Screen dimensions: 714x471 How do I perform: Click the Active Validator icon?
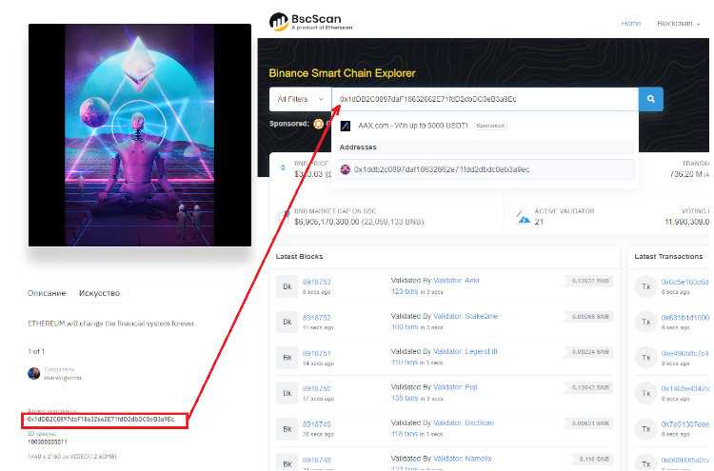point(524,217)
